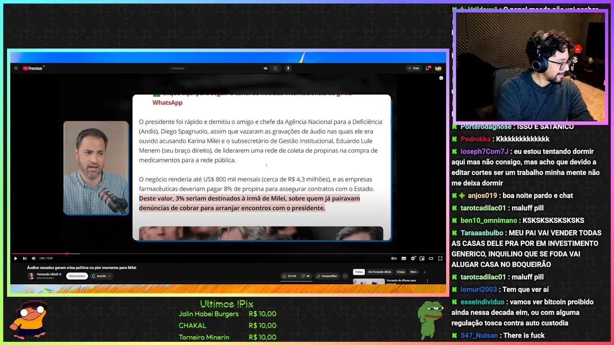Open options for Trocando do iPhone video
Screen dimensions: 614x345
[427, 281]
